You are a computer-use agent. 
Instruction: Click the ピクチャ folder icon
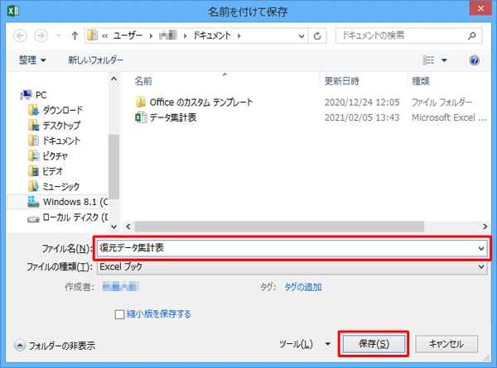(34, 155)
